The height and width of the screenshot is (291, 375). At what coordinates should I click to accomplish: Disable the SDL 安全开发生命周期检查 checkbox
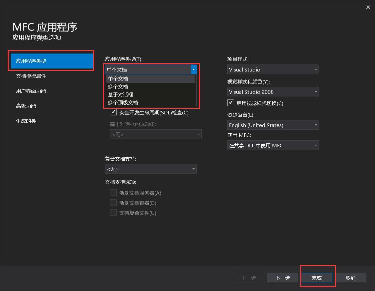[113, 112]
